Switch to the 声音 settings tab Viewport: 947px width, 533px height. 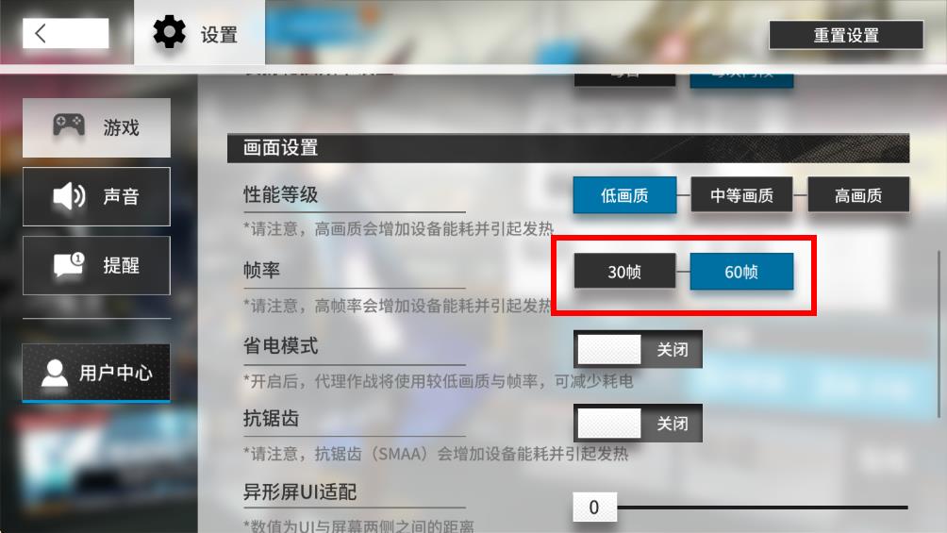point(96,196)
